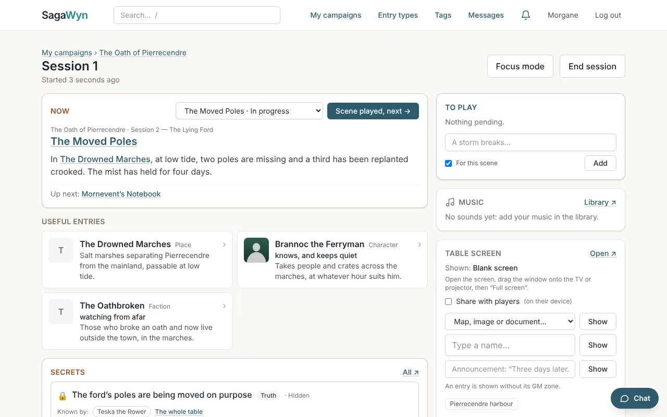667x417 pixels.
Task: Go to Entry types in the navigation
Action: pos(398,15)
